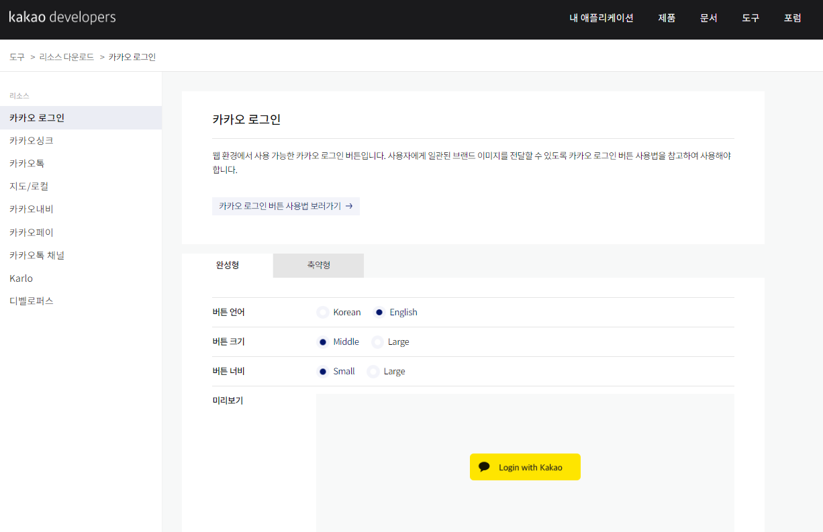The height and width of the screenshot is (532, 823).
Task: Click the 미리보기 label
Action: click(x=228, y=401)
